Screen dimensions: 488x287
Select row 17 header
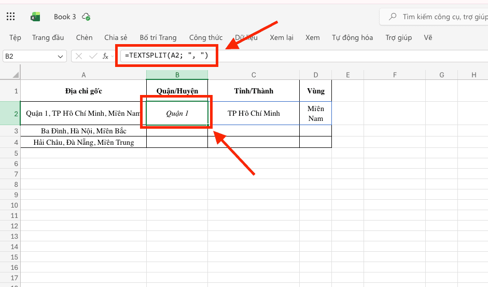10,278
